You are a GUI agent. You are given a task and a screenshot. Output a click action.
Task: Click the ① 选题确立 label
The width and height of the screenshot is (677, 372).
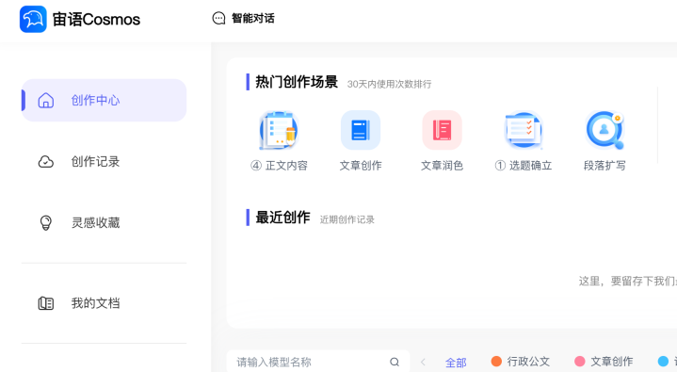(x=524, y=166)
